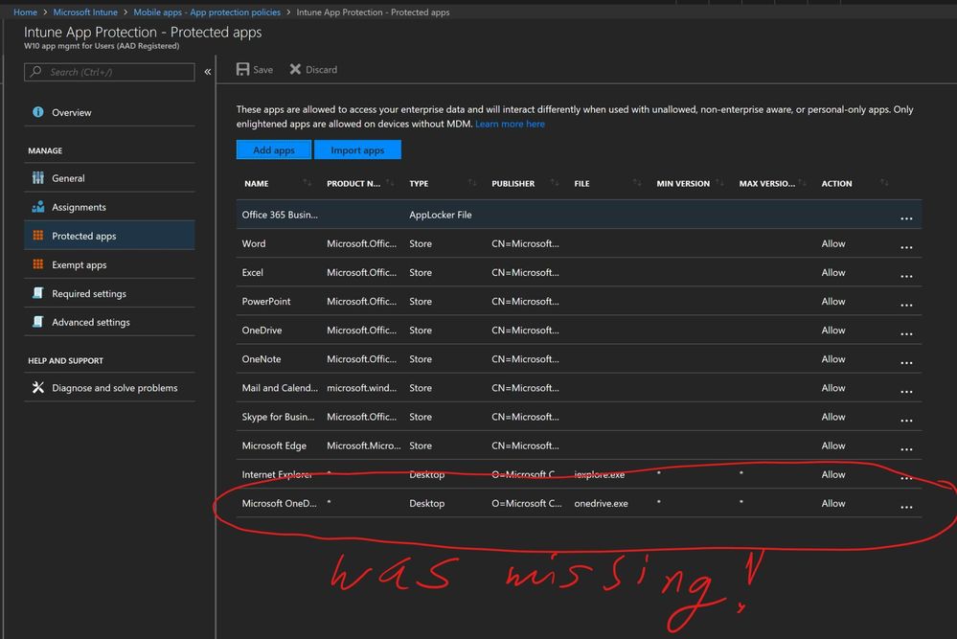
Task: Select the Microsoft Edge name cell
Action: [x=274, y=445]
